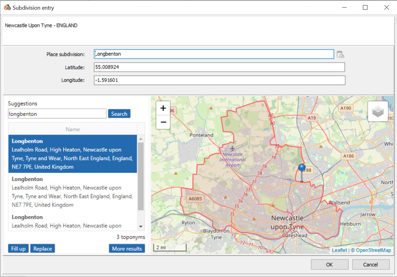397x277 pixels.
Task: Click the A190 road shield on map
Action: click(x=345, y=108)
